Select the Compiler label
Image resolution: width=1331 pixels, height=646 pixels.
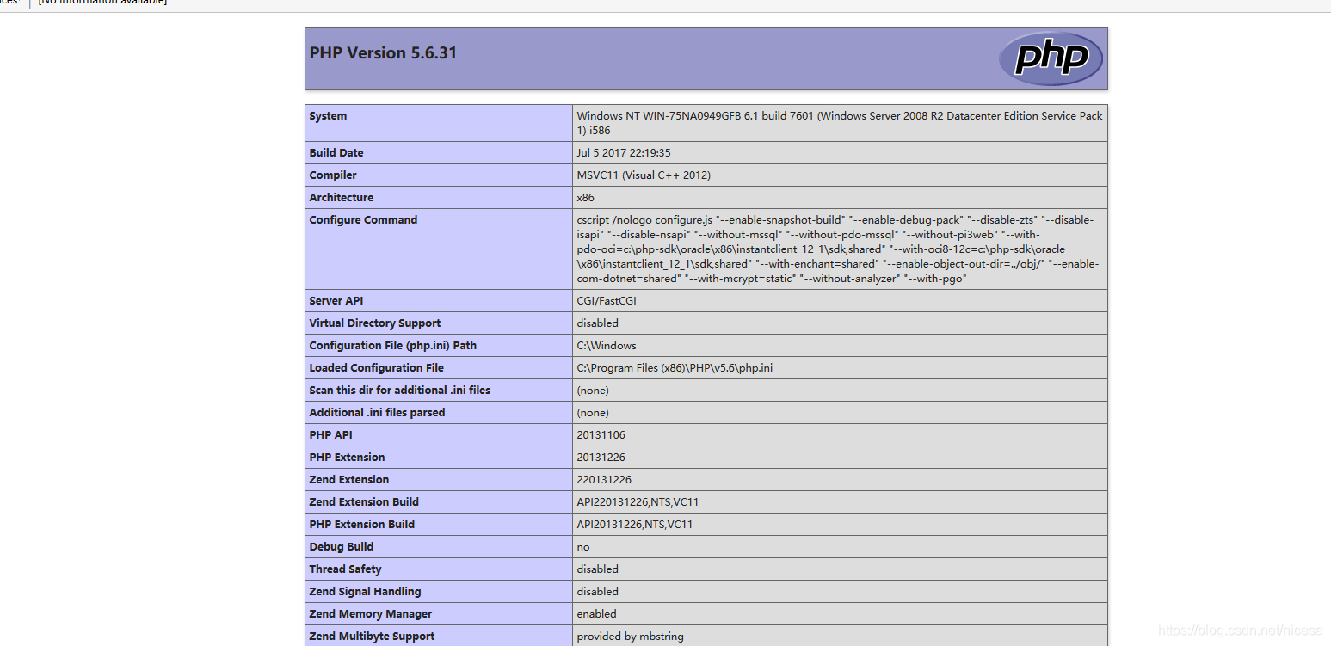(333, 175)
